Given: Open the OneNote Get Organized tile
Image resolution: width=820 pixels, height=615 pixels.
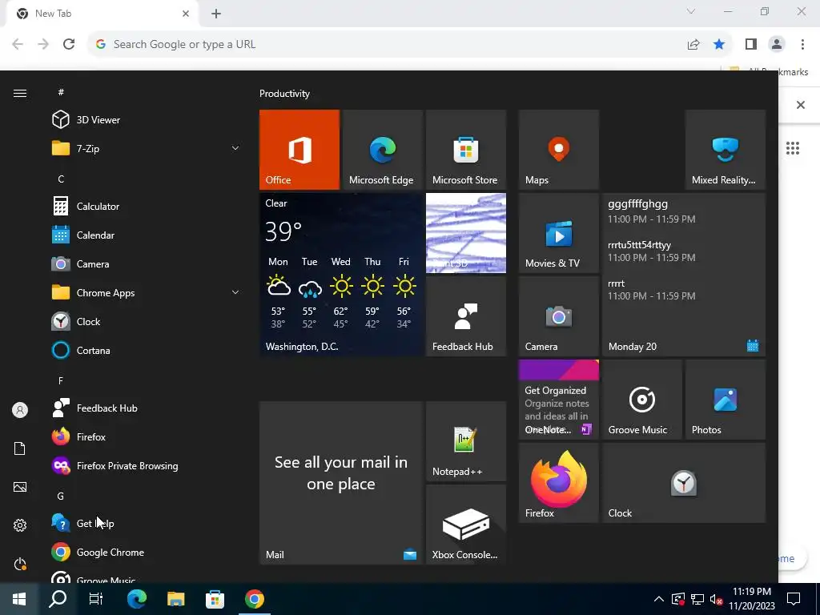Looking at the screenshot, I should 558,400.
